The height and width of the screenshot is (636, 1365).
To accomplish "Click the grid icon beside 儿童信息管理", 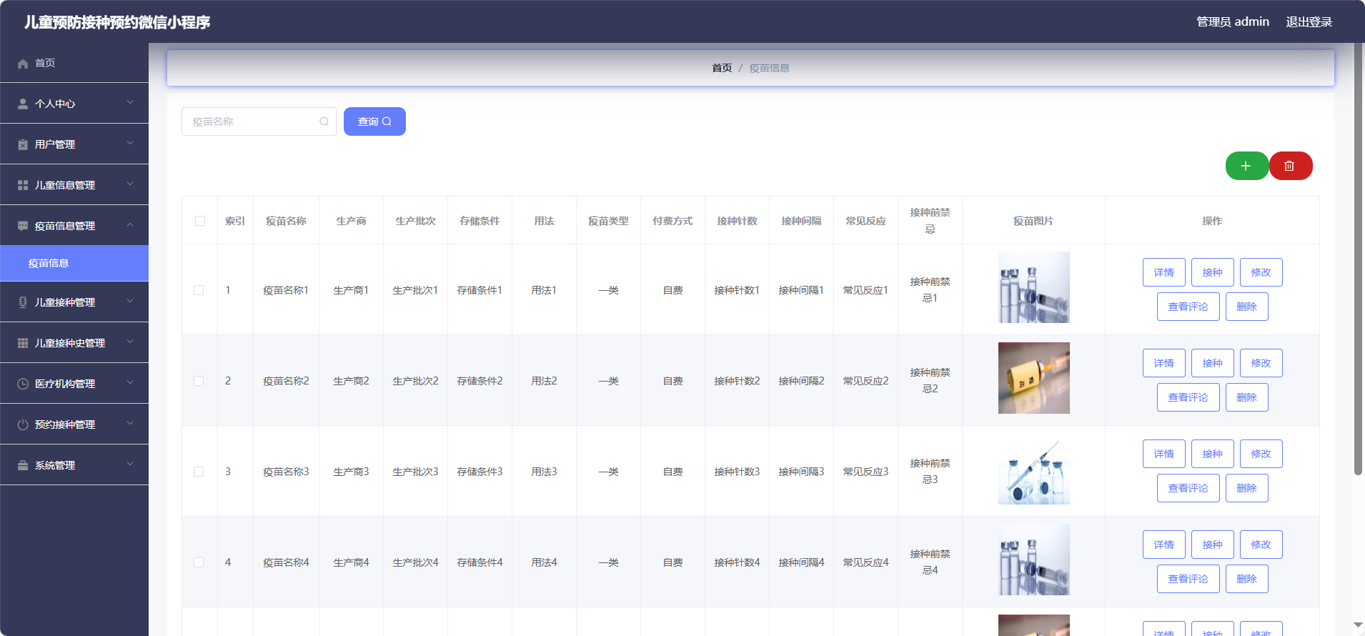I will coord(23,186).
